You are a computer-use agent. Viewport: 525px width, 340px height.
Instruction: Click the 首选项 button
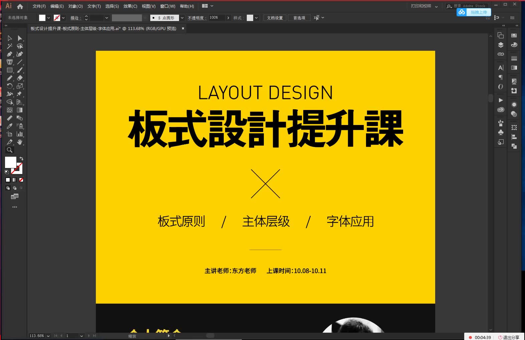pos(299,18)
